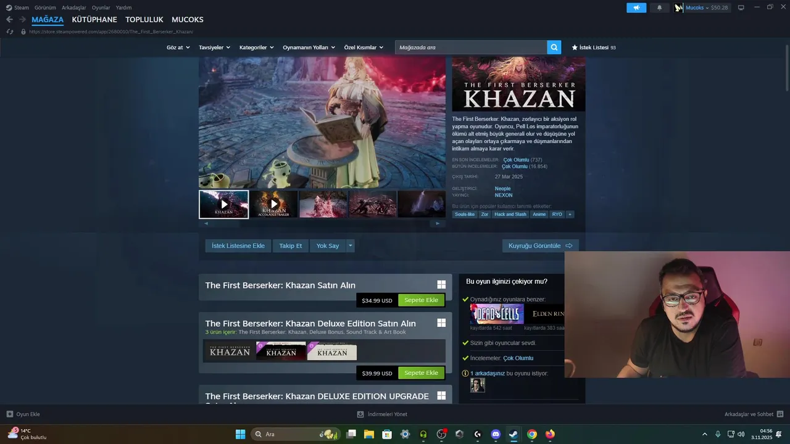Click the Yok Say button
The width and height of the screenshot is (790, 444).
click(328, 245)
